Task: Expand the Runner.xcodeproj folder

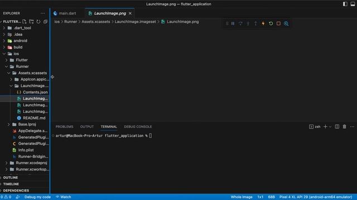Action: (25, 163)
